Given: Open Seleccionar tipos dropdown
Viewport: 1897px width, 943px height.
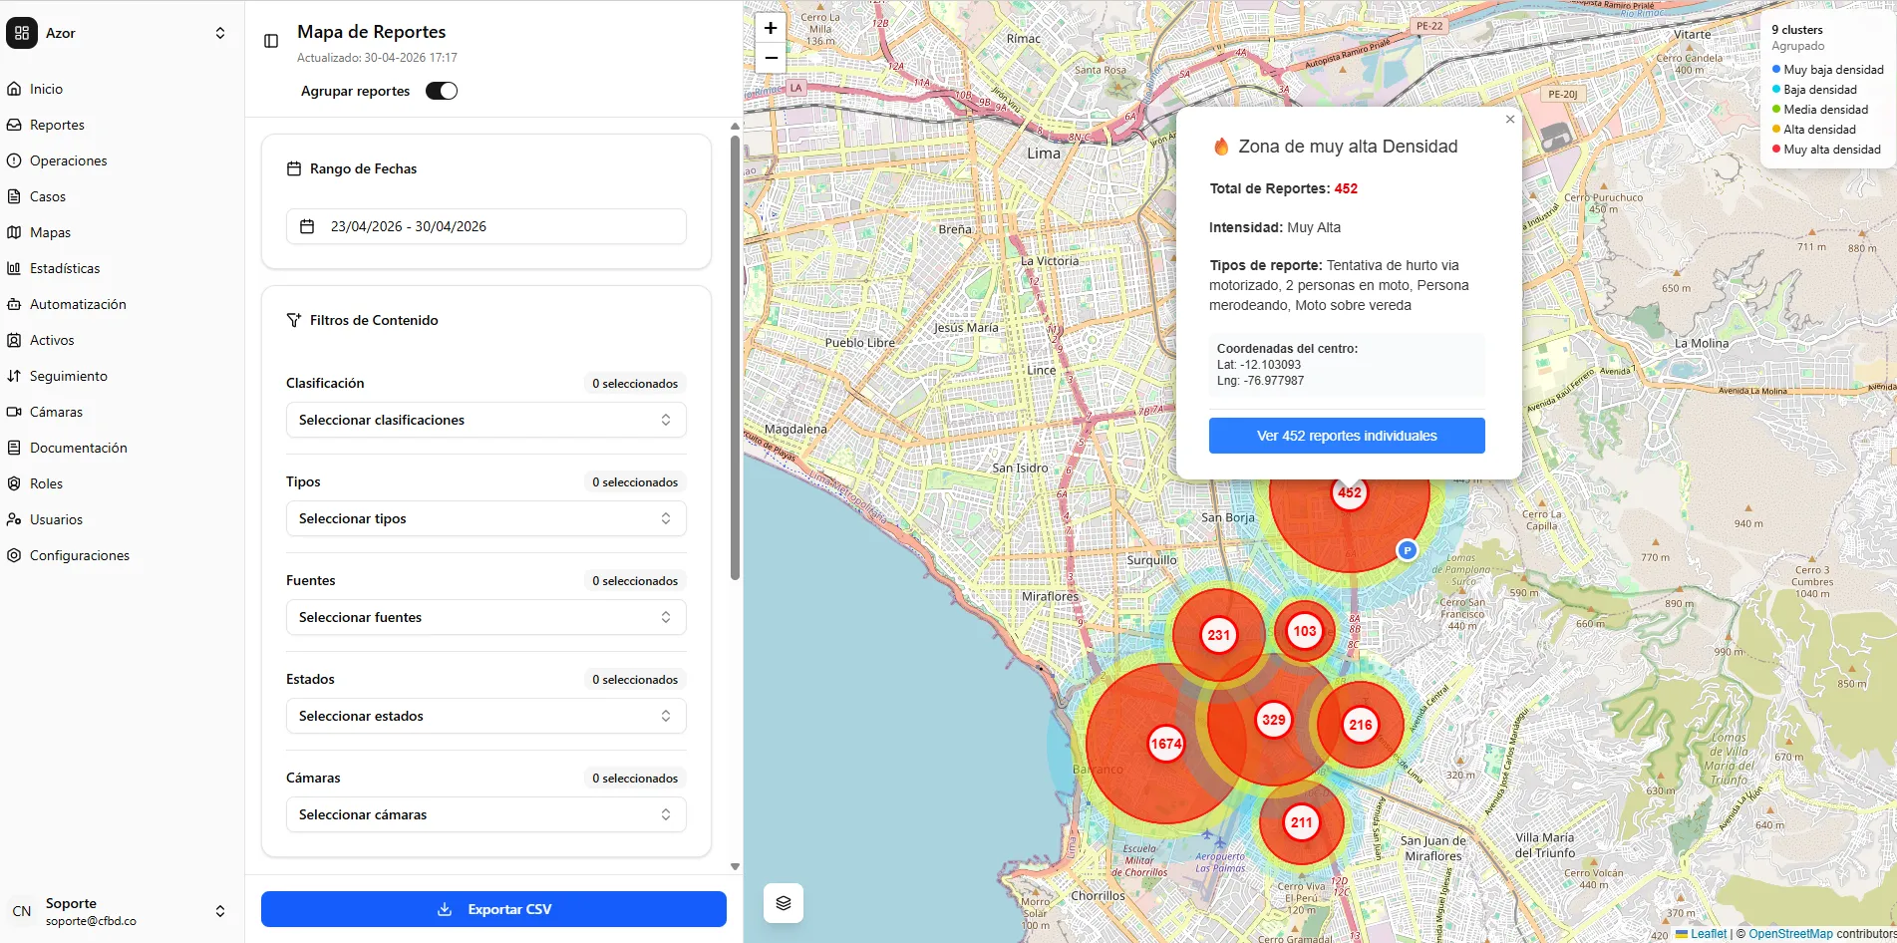Looking at the screenshot, I should pyautogui.click(x=486, y=518).
